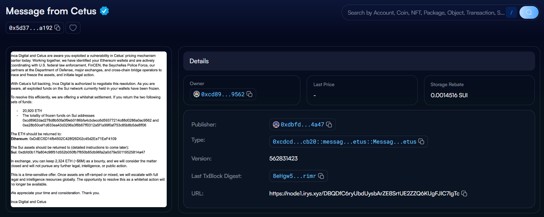This screenshot has height=217, width=544.
Task: Copy the object type string
Action: (x=422, y=142)
